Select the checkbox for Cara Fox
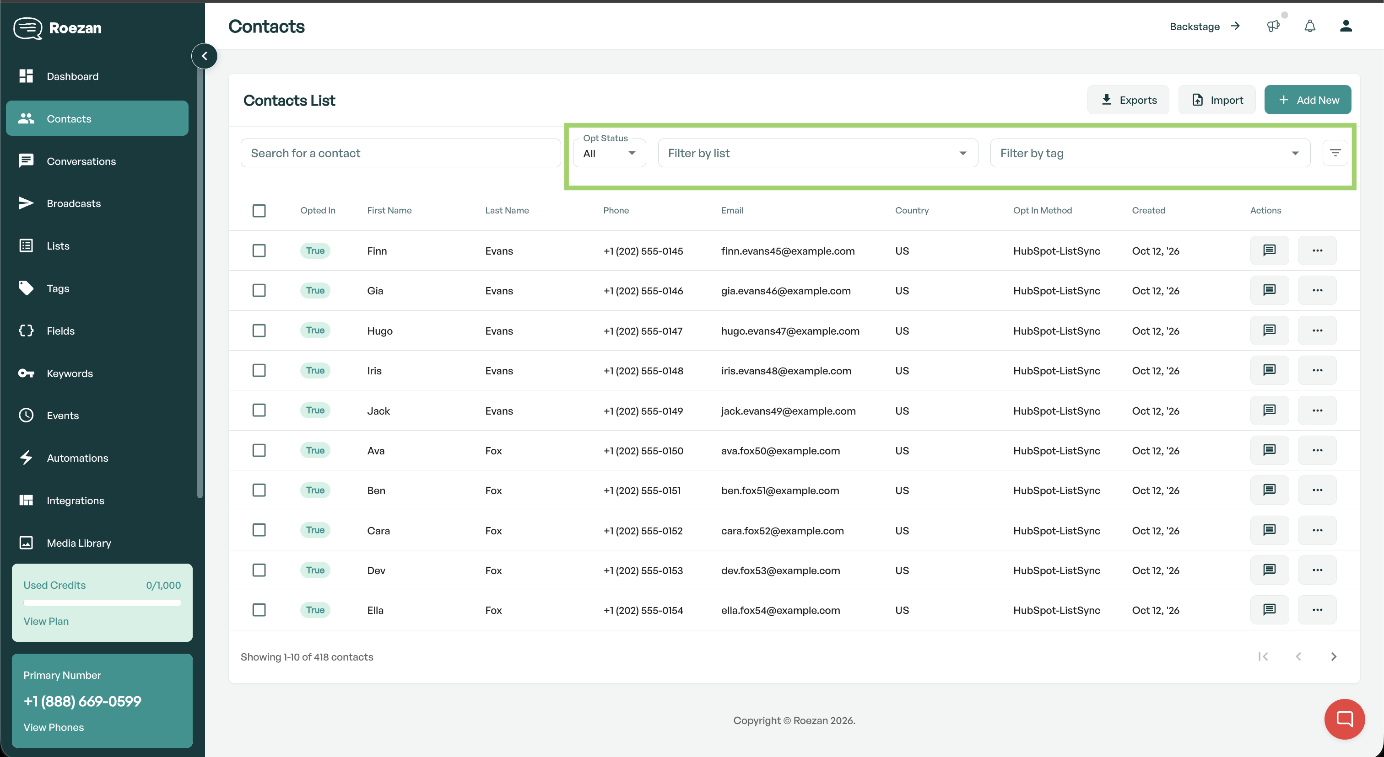The image size is (1384, 757). coord(259,530)
